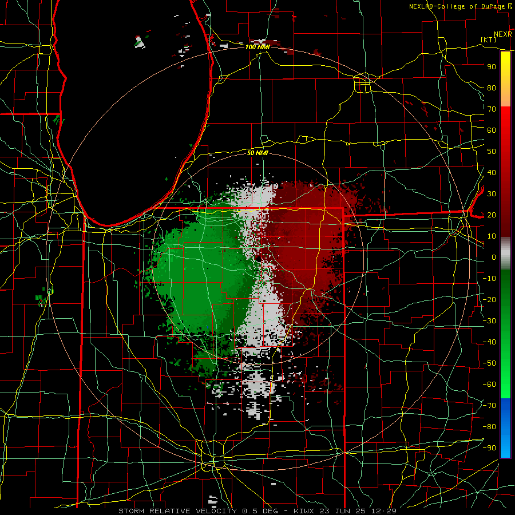Screen dimensions: 515x515
Task: Click the STORM RELATIVE VELOCITY caption text
Action: [x=177, y=511]
